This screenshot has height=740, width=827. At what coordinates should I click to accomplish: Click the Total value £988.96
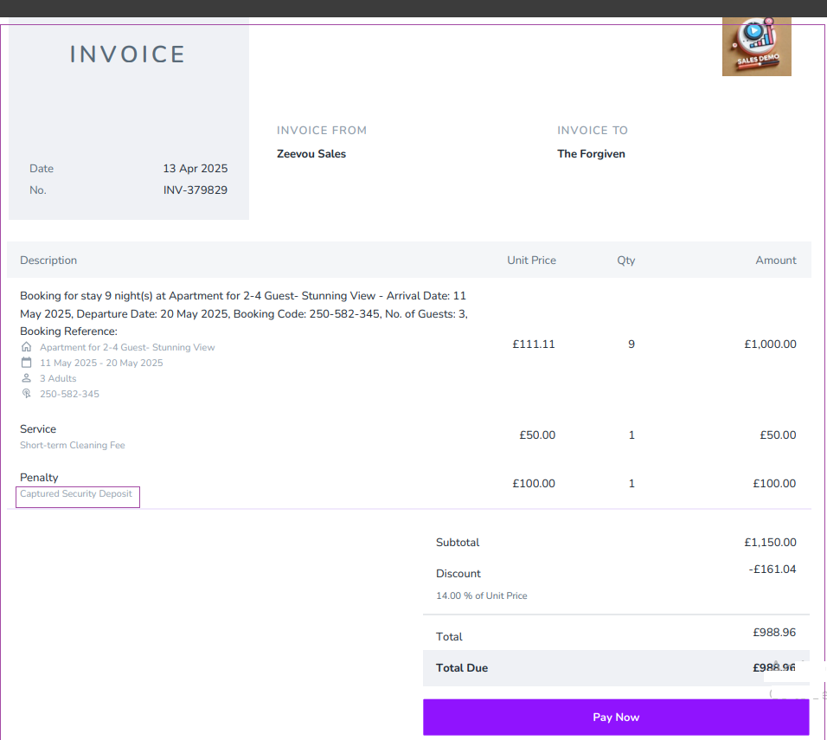[x=774, y=633]
